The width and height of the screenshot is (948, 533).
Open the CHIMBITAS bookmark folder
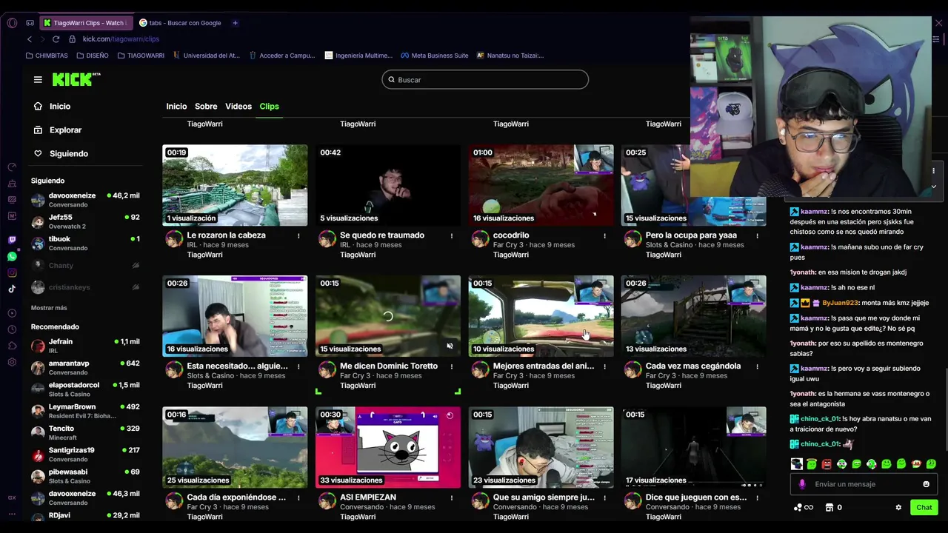[x=47, y=56]
